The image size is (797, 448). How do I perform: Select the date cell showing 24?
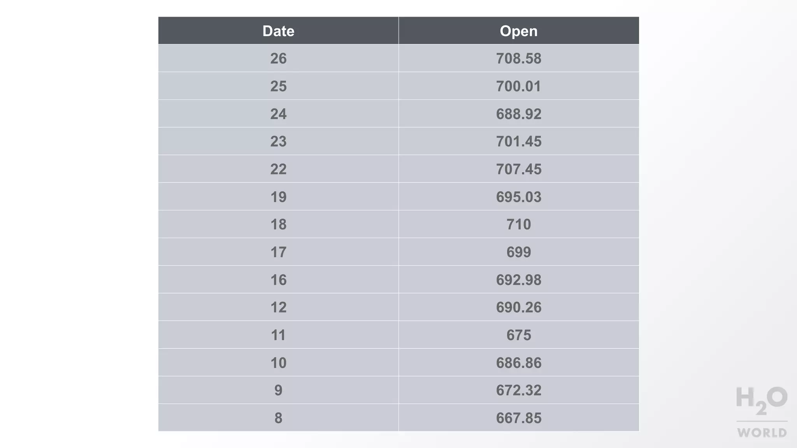(x=278, y=114)
